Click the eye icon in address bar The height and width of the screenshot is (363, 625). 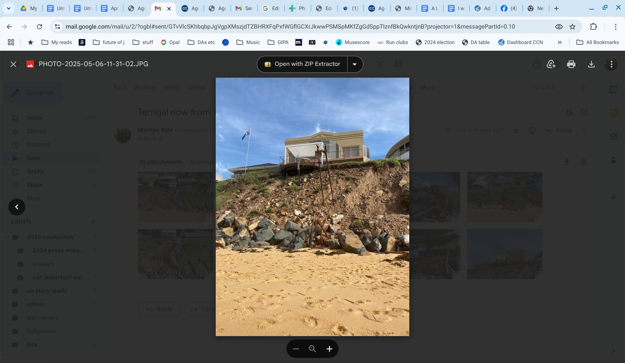pyautogui.click(x=559, y=27)
